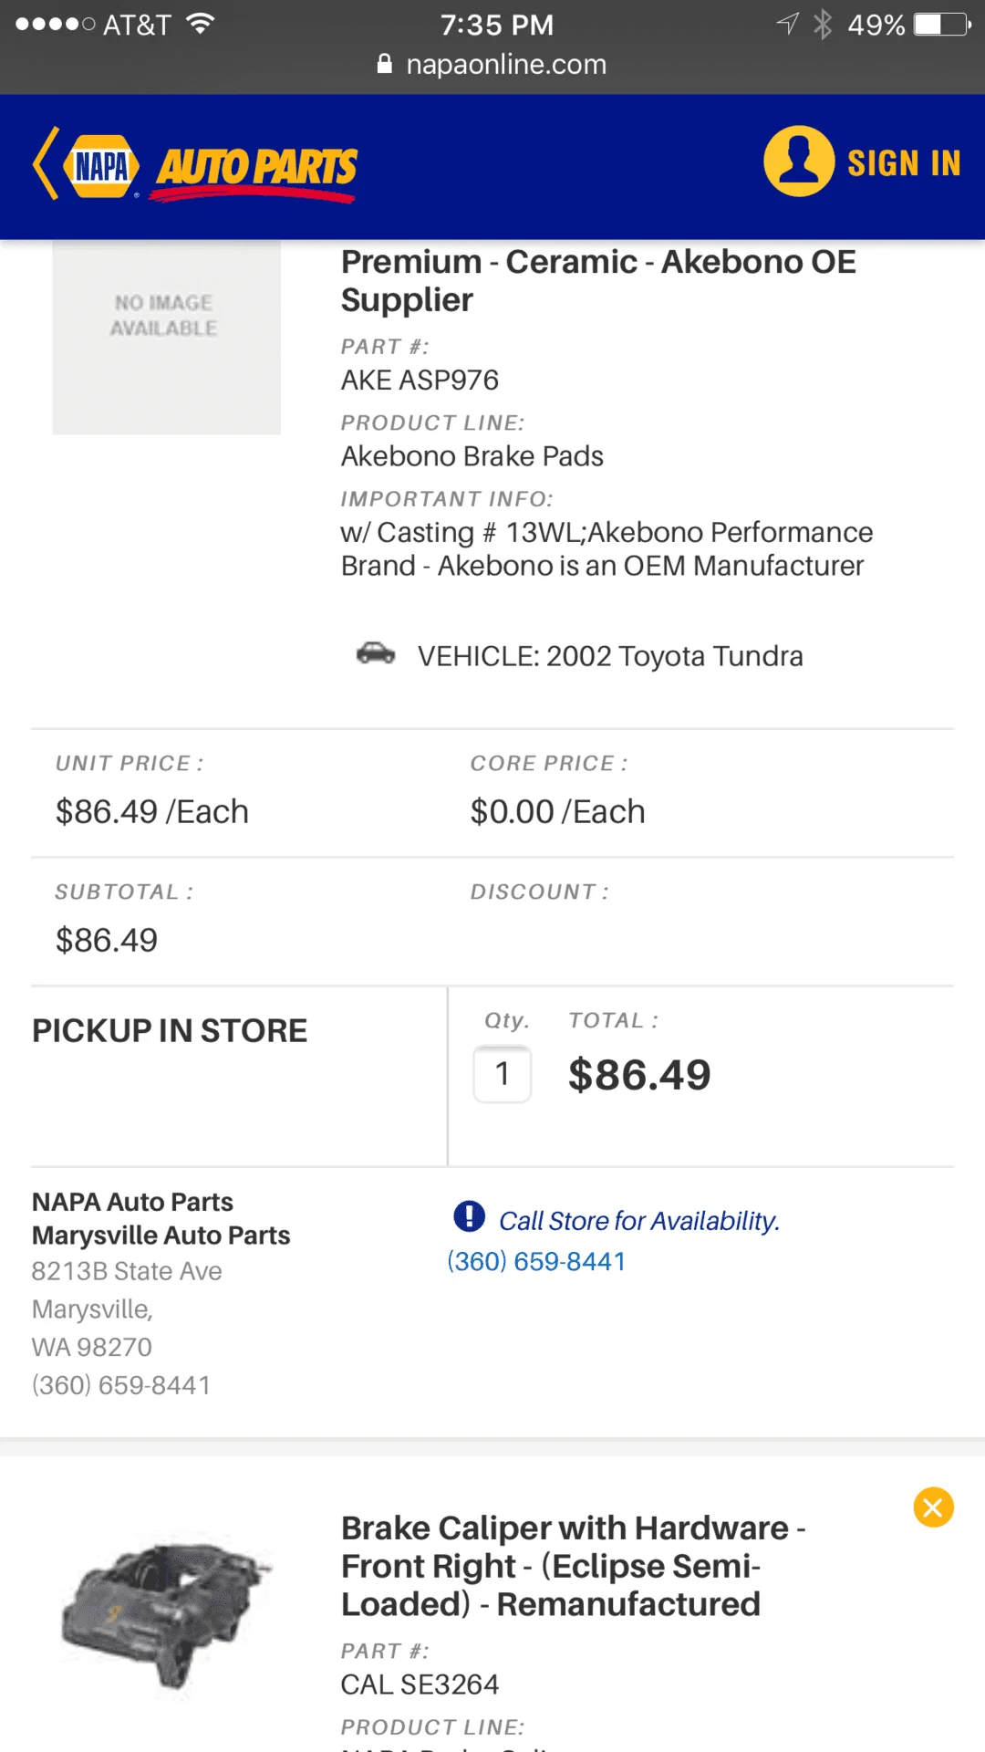This screenshot has width=985, height=1752.
Task: Edit the quantity field showing 1
Action: point(502,1074)
